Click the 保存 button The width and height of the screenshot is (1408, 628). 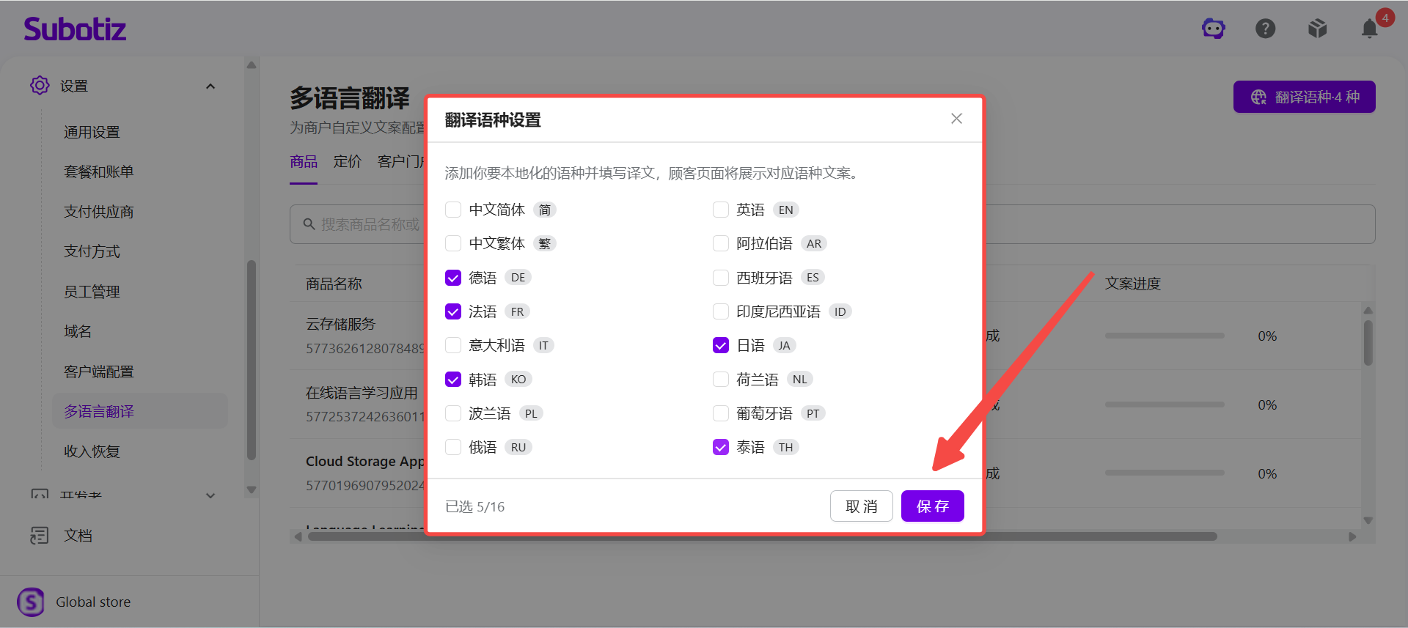click(933, 506)
